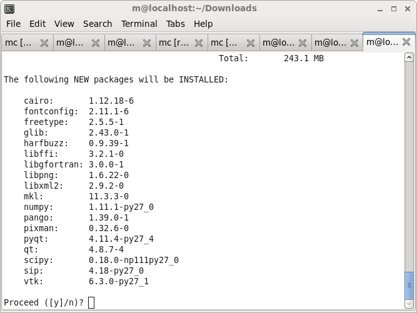
Task: Close the second terminal tab
Action: [96, 43]
